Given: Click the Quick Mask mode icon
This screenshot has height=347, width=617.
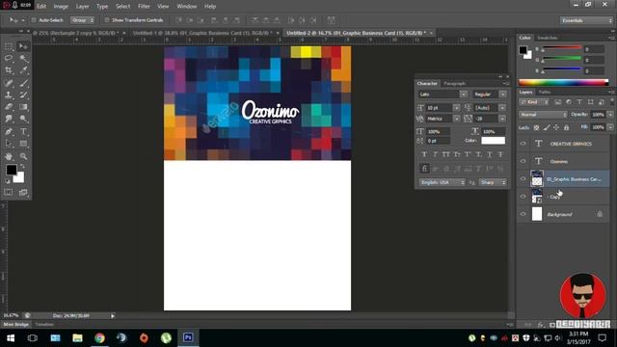Looking at the screenshot, I should click(x=9, y=192).
